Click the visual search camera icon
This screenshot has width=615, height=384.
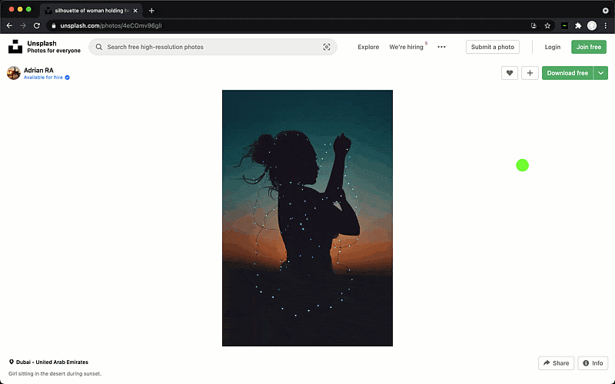tap(327, 47)
